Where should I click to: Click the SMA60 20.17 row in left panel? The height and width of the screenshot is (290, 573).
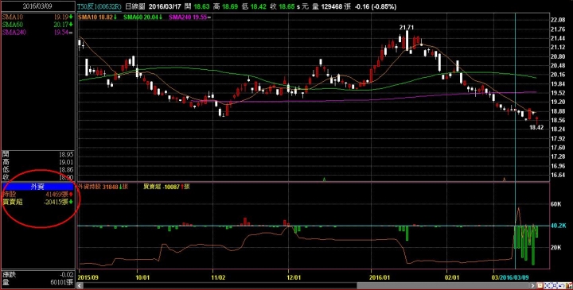pos(37,25)
